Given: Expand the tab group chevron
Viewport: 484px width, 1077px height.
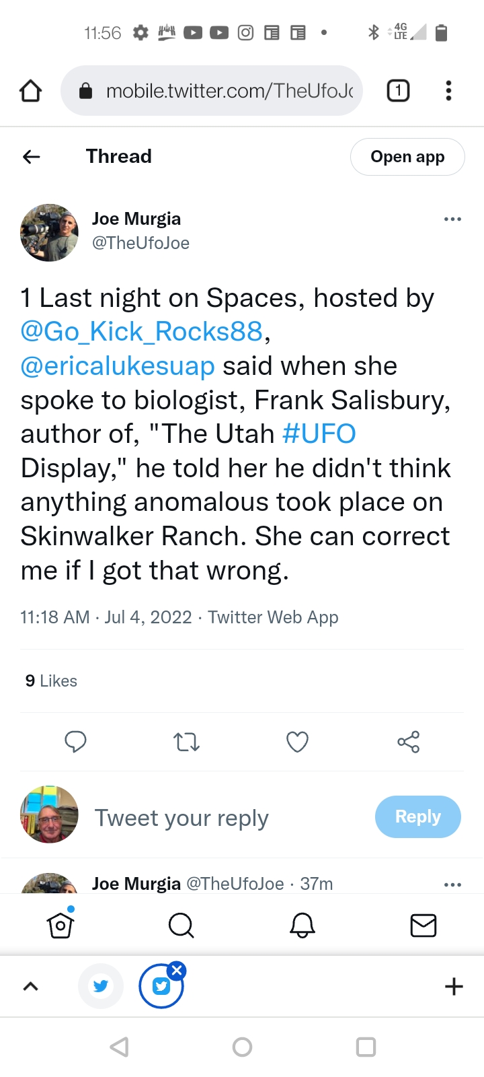Looking at the screenshot, I should 31,987.
